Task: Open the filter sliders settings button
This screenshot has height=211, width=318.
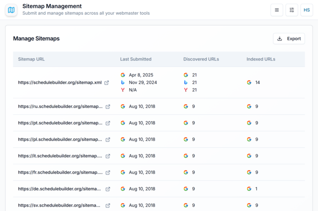Action: point(292,10)
